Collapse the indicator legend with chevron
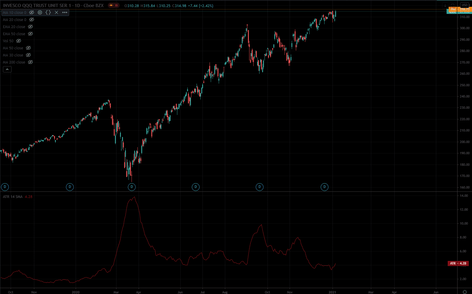The image size is (472, 294). coord(7,69)
